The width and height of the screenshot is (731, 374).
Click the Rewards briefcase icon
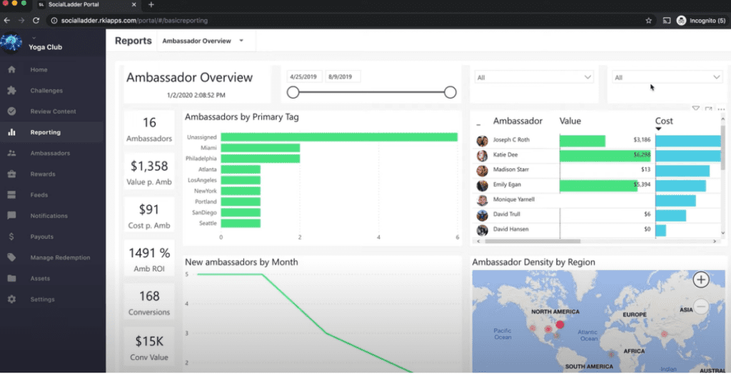[x=11, y=174]
